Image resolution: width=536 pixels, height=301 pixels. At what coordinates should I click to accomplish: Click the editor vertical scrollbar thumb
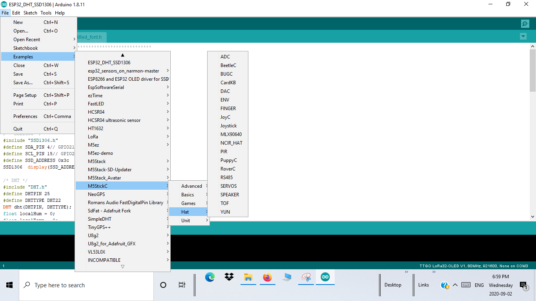(x=532, y=71)
